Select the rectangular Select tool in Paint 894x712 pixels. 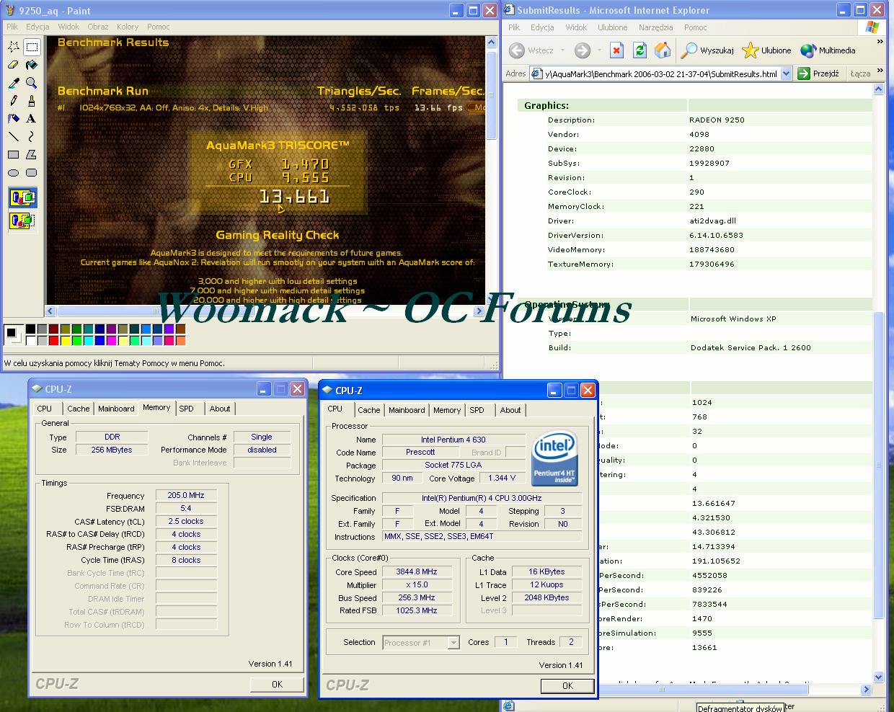click(32, 47)
